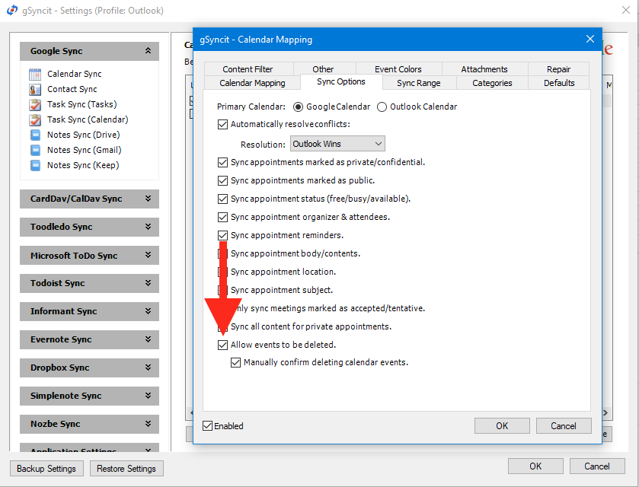The image size is (639, 487).
Task: Toggle sync appointment status checkbox
Action: pyautogui.click(x=222, y=199)
